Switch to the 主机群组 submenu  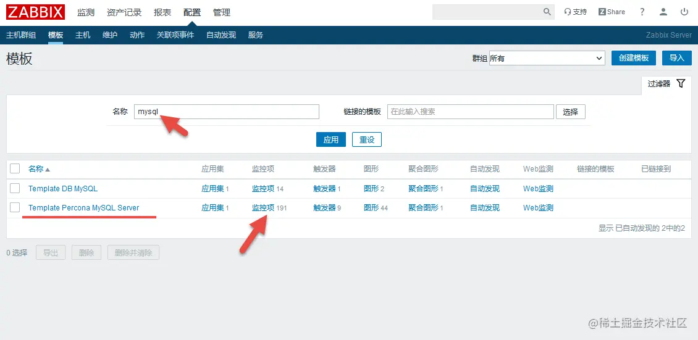(21, 35)
